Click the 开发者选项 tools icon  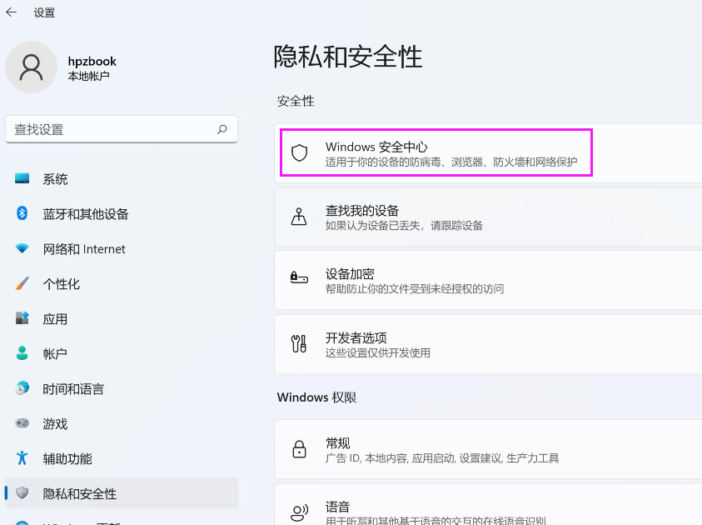[299, 343]
